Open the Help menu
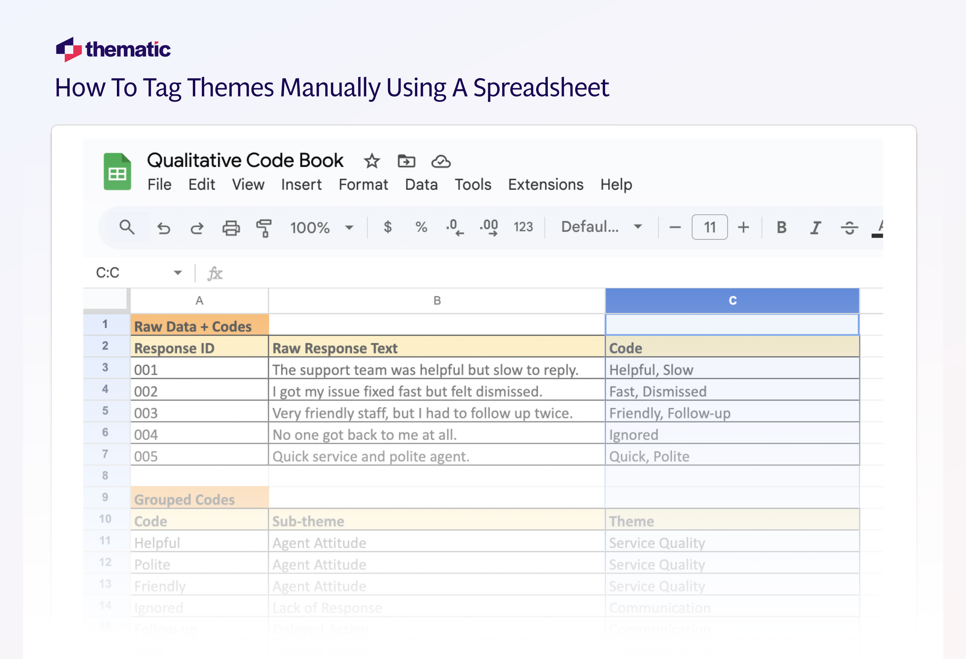 click(x=616, y=184)
